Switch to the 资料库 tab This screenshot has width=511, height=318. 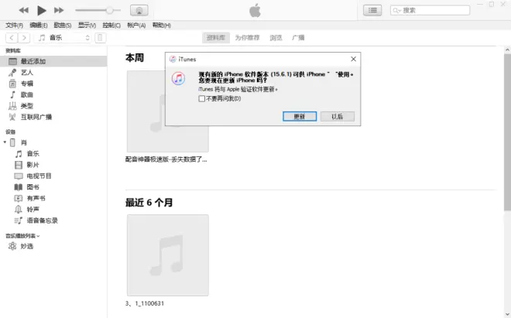[x=216, y=38]
